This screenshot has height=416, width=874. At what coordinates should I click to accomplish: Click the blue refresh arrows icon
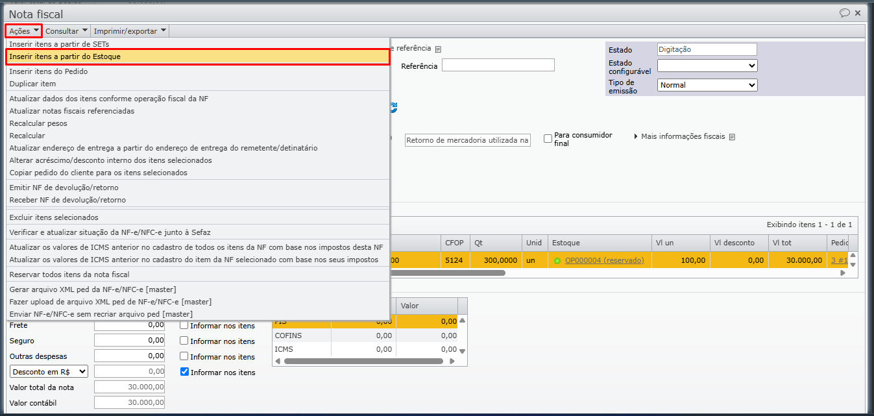393,108
